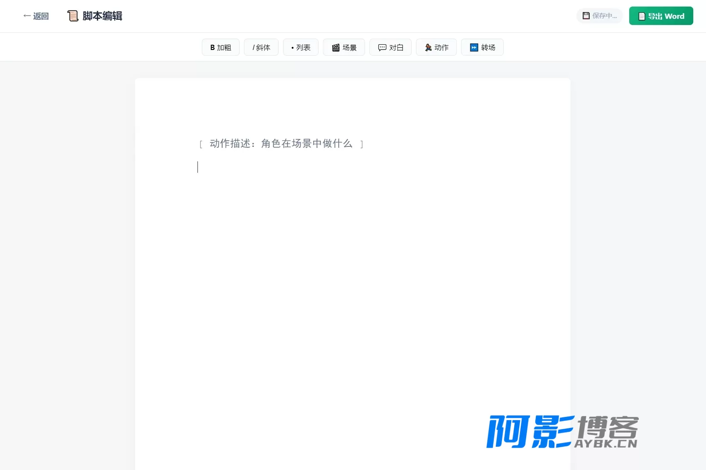Click the scroll icon beside 脚本编辑
Image resolution: width=706 pixels, height=470 pixels.
(x=72, y=16)
